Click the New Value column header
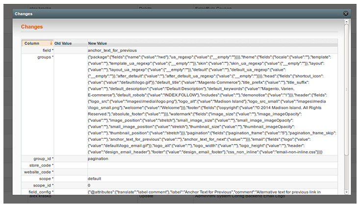The image size is (360, 208). coord(97,43)
